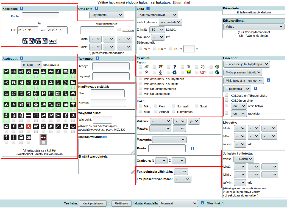Tick the Mega event type checkbox

pos(197,73)
